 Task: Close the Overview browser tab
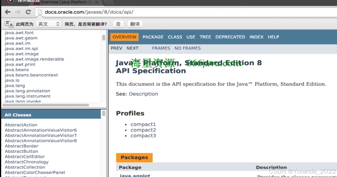pyautogui.click(x=97, y=2)
